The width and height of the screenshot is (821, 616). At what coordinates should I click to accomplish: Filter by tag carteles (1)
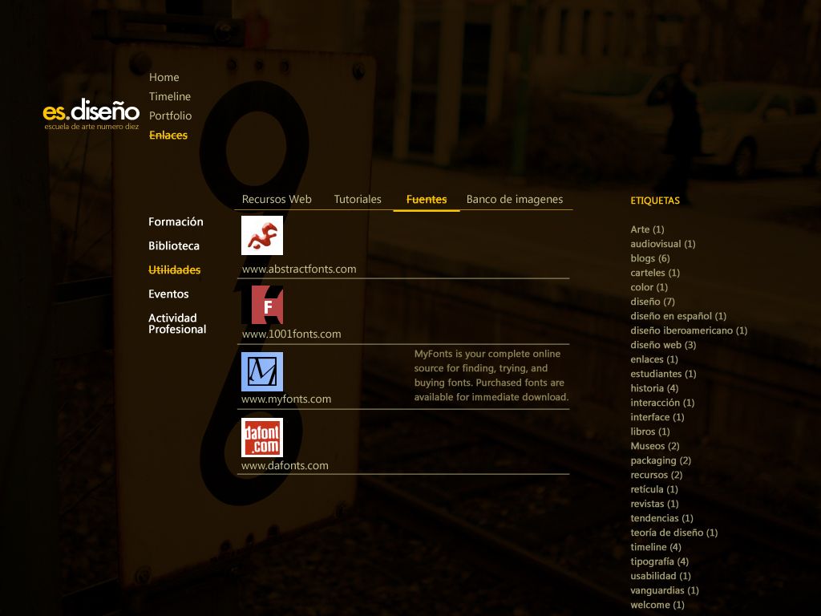[x=655, y=273]
